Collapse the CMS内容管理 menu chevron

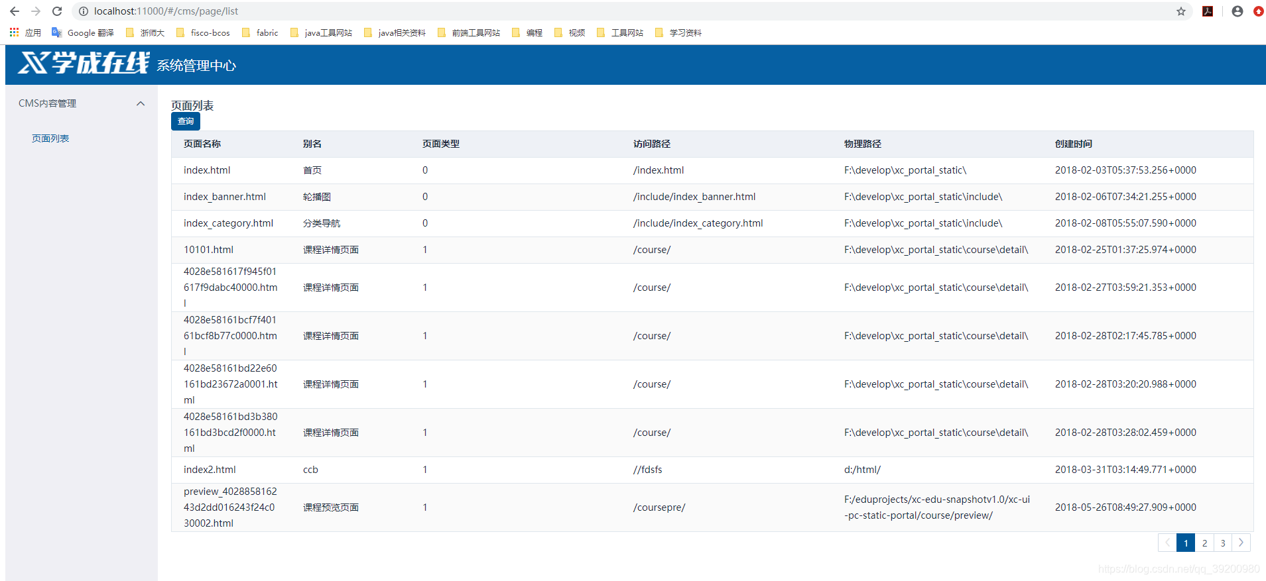click(x=141, y=103)
